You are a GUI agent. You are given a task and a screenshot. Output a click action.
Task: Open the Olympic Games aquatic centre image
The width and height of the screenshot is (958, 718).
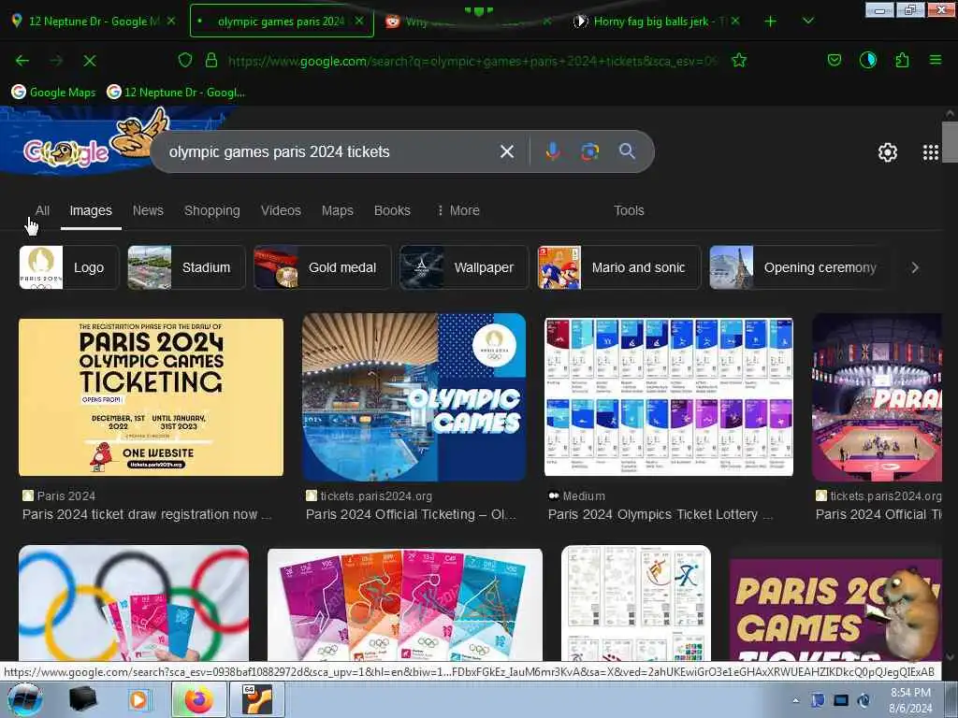pyautogui.click(x=414, y=396)
